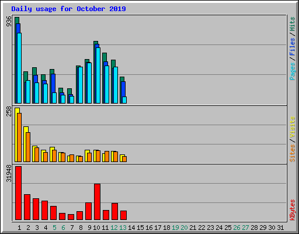Click the green Hits legend label
Viewport: 299px width, 234px height.
point(293,24)
